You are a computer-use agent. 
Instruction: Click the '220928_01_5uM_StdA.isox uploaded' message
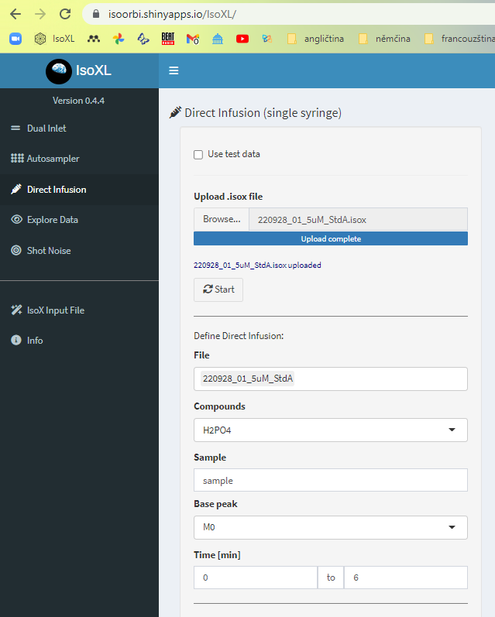pyautogui.click(x=257, y=266)
